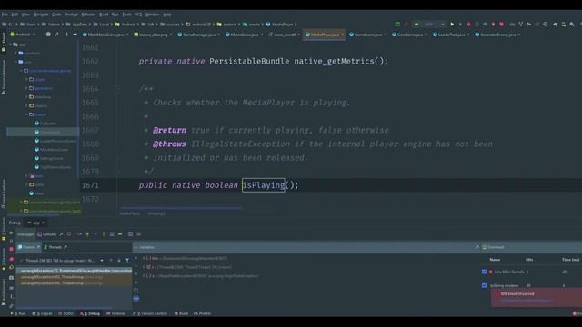
Task: Click the Run to Cursor icon
Action: [x=120, y=234]
